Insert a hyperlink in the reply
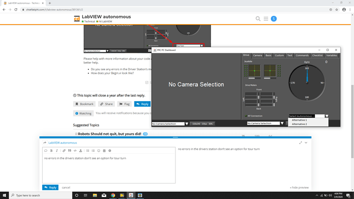The width and height of the screenshot is (354, 199). [x=64, y=151]
